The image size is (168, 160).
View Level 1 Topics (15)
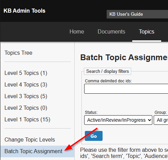click(x=27, y=119)
